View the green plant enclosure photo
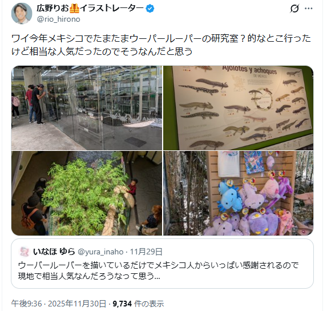Screen dimensions: 331x311 (x=87, y=193)
